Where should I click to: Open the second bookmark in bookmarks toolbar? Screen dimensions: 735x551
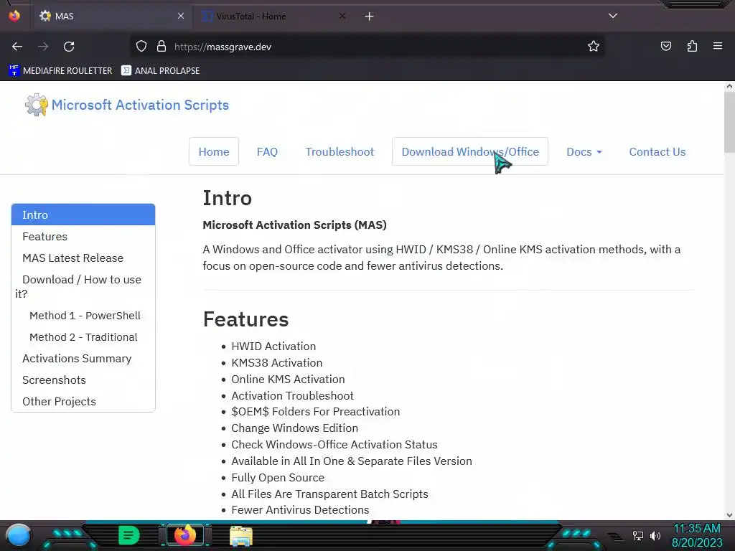pyautogui.click(x=160, y=71)
